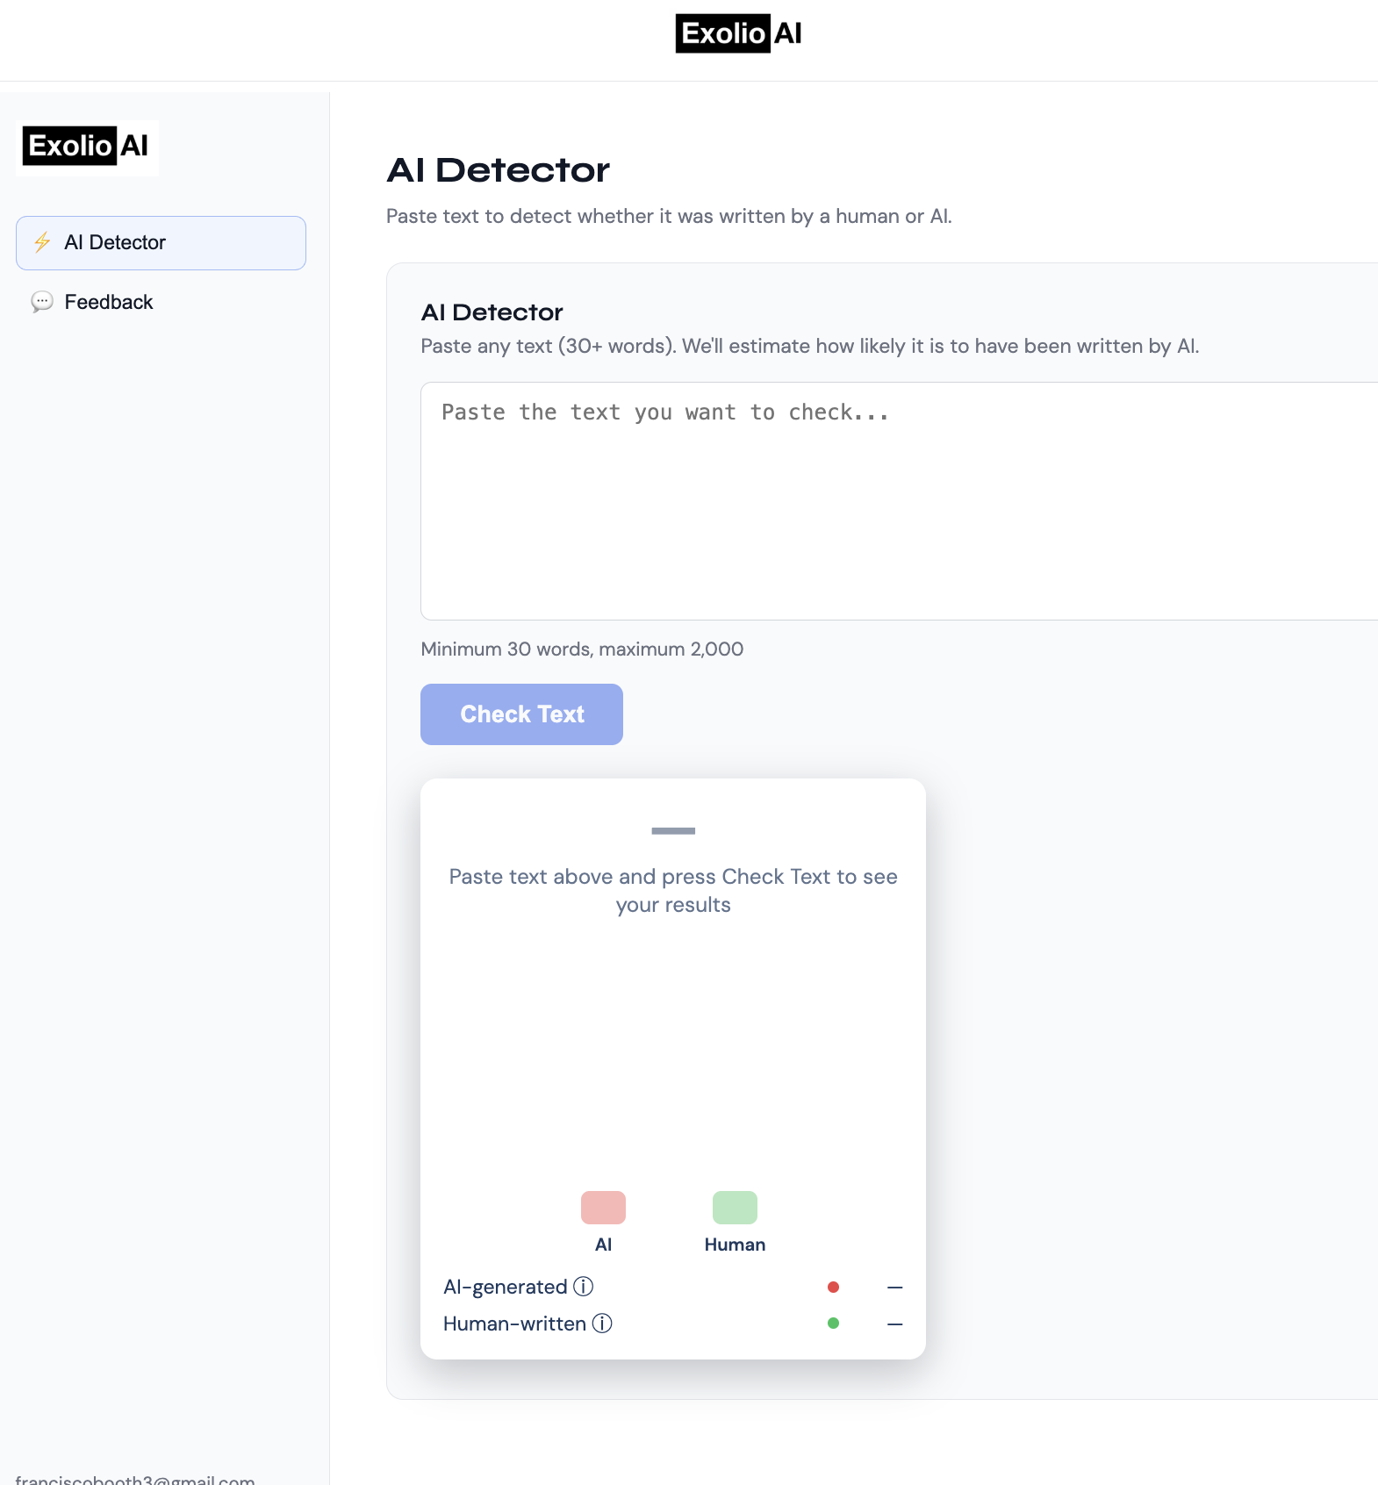This screenshot has width=1378, height=1485.
Task: Click the speech bubble icon beside Feedback
Action: click(42, 302)
